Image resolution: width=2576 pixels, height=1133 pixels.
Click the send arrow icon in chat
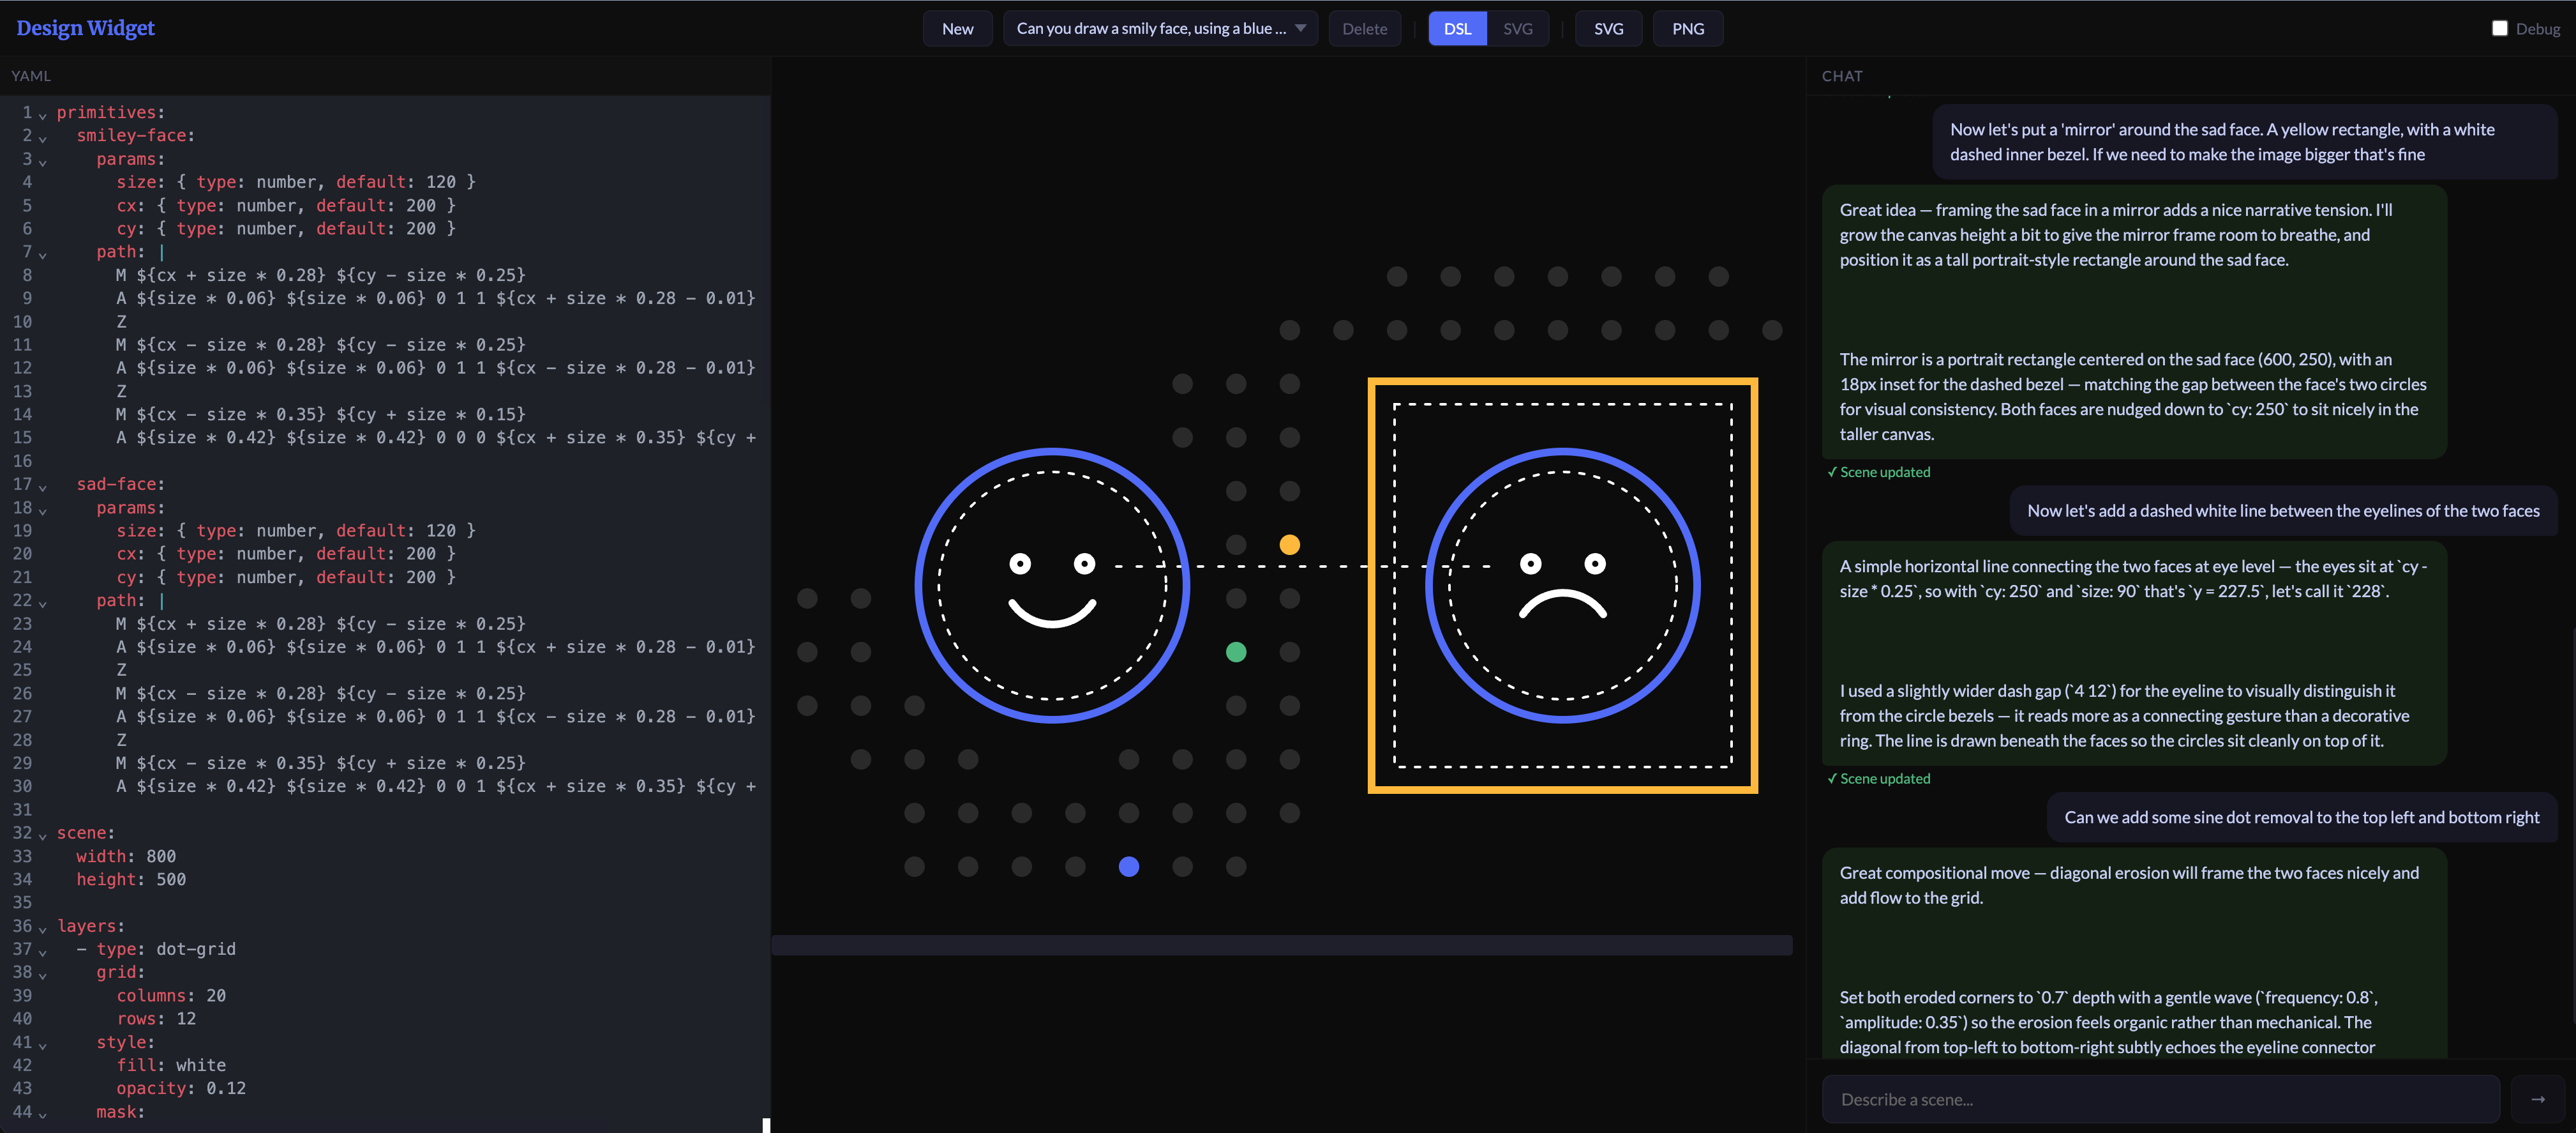pyautogui.click(x=2537, y=1099)
